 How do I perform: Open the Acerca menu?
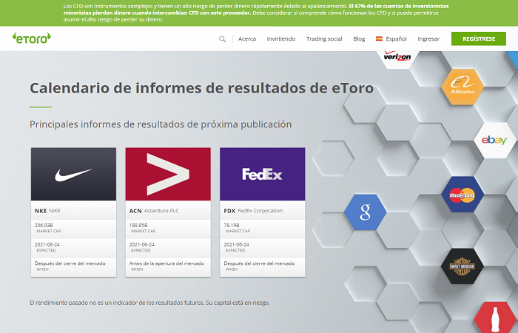pyautogui.click(x=247, y=39)
